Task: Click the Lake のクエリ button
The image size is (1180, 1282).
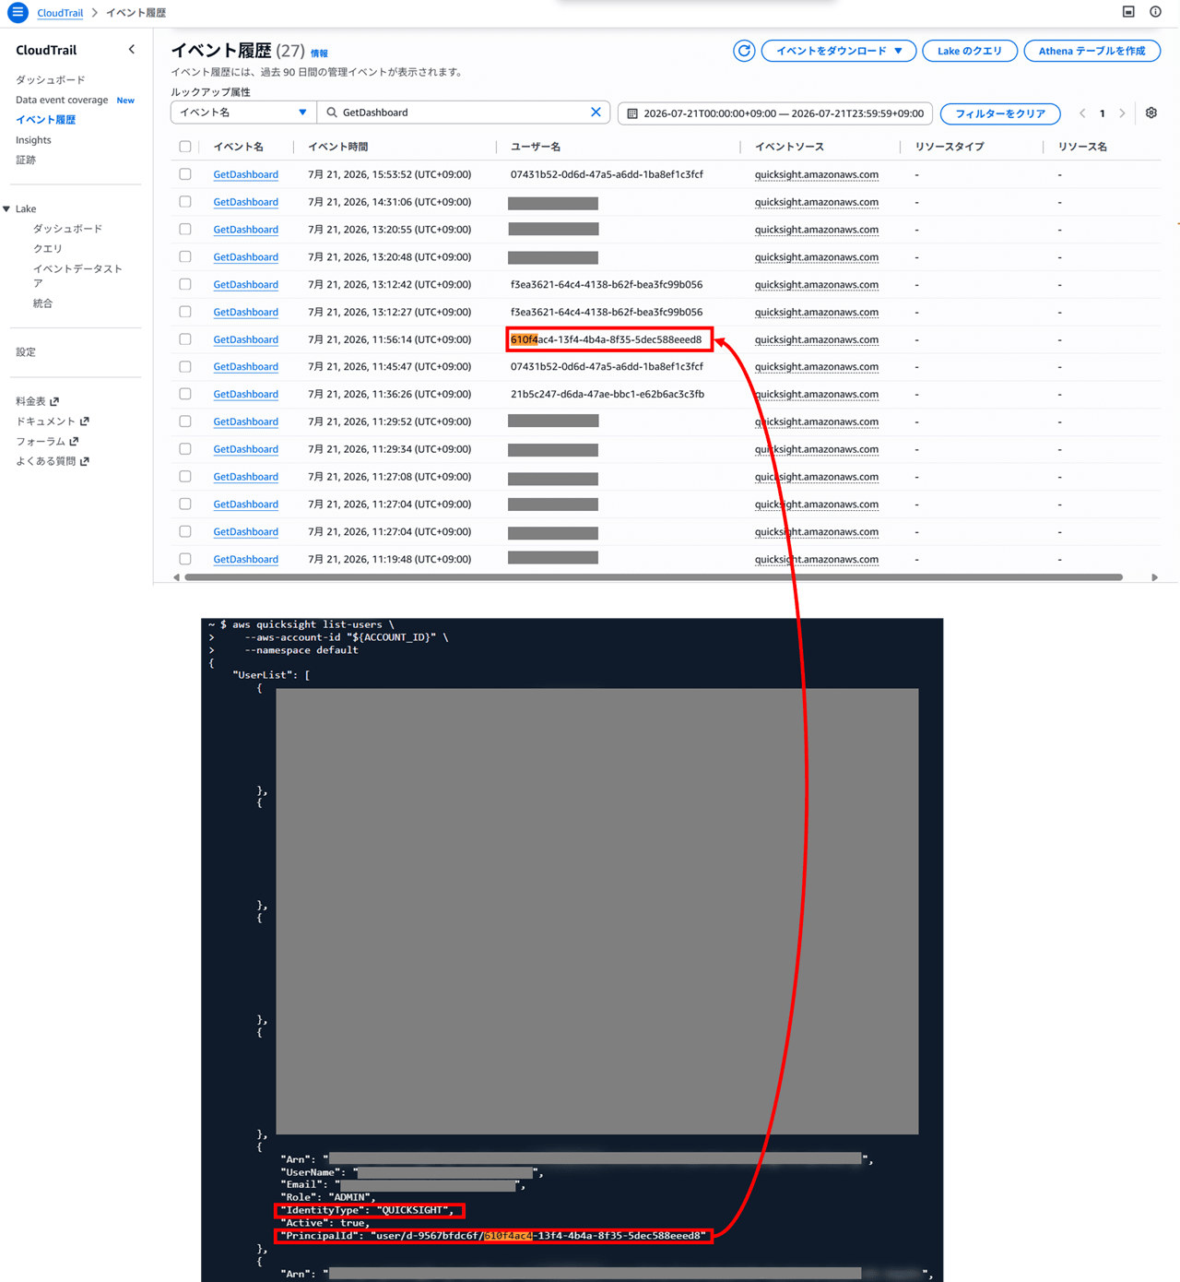Action: (970, 51)
